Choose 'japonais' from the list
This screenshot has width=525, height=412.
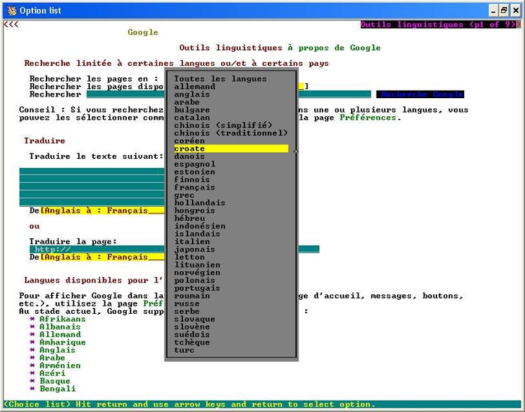[194, 249]
